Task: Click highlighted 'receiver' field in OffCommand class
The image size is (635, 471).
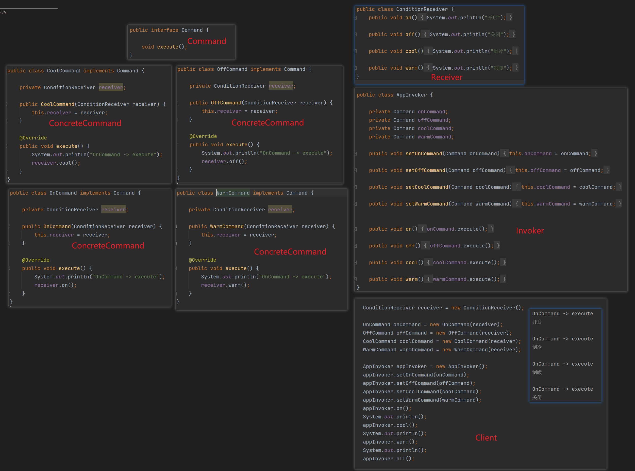Action: 281,86
